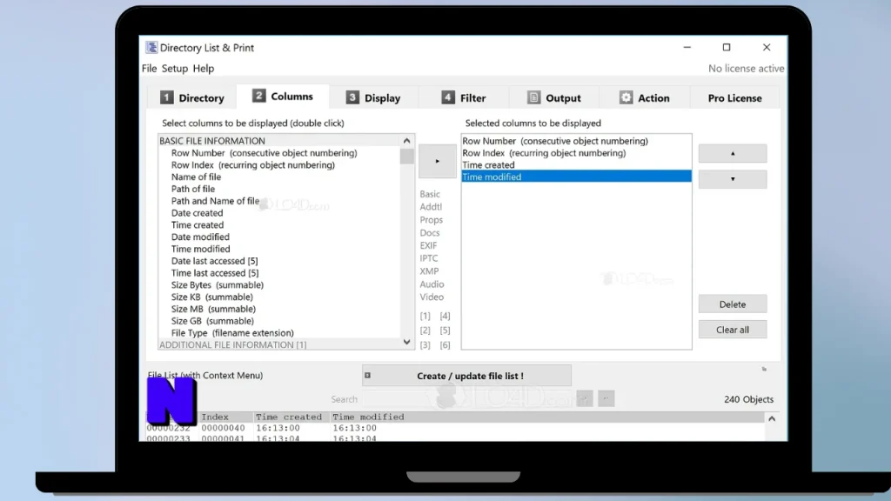Jump to the IPTC column group
This screenshot has height=501, width=891.
(x=429, y=258)
